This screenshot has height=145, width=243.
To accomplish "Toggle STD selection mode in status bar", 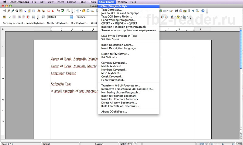I will coord(130,144).
